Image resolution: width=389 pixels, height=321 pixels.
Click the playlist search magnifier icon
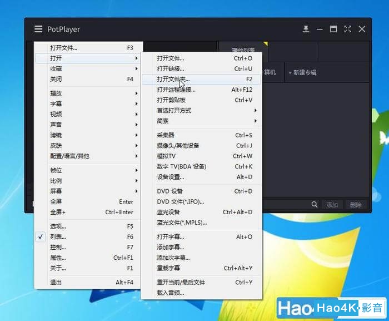315,205
